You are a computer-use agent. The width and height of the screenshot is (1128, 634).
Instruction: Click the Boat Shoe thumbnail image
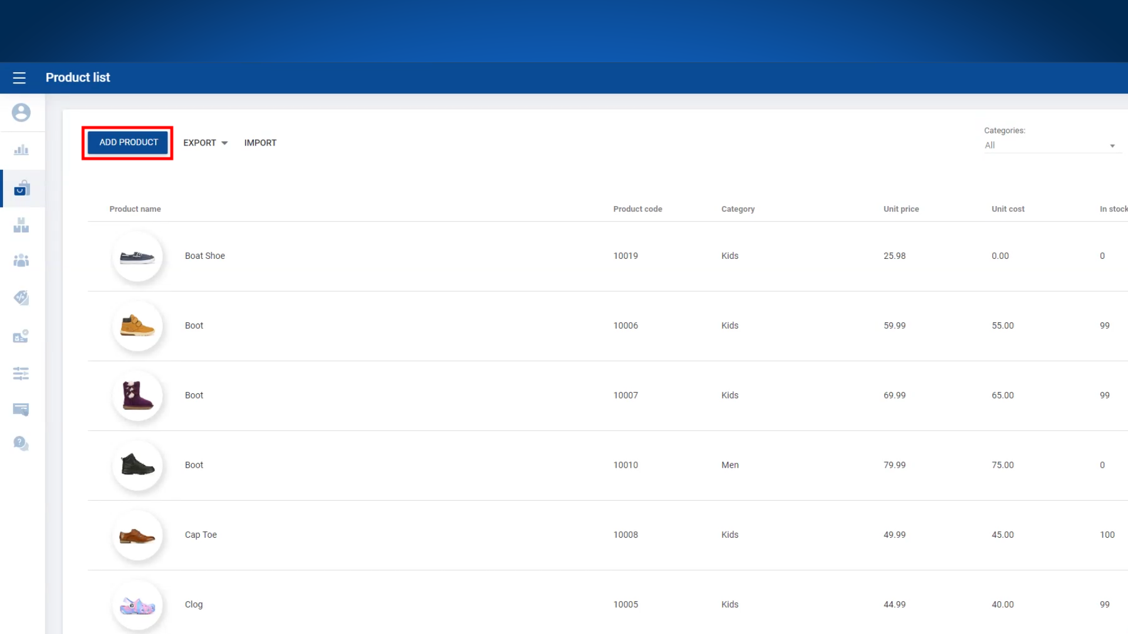[x=137, y=257]
